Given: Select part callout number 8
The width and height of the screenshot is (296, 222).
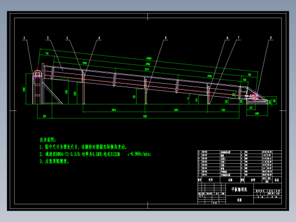Looking at the screenshot, I should point(271,38).
